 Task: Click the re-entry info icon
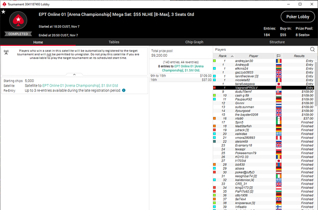[x=124, y=90]
